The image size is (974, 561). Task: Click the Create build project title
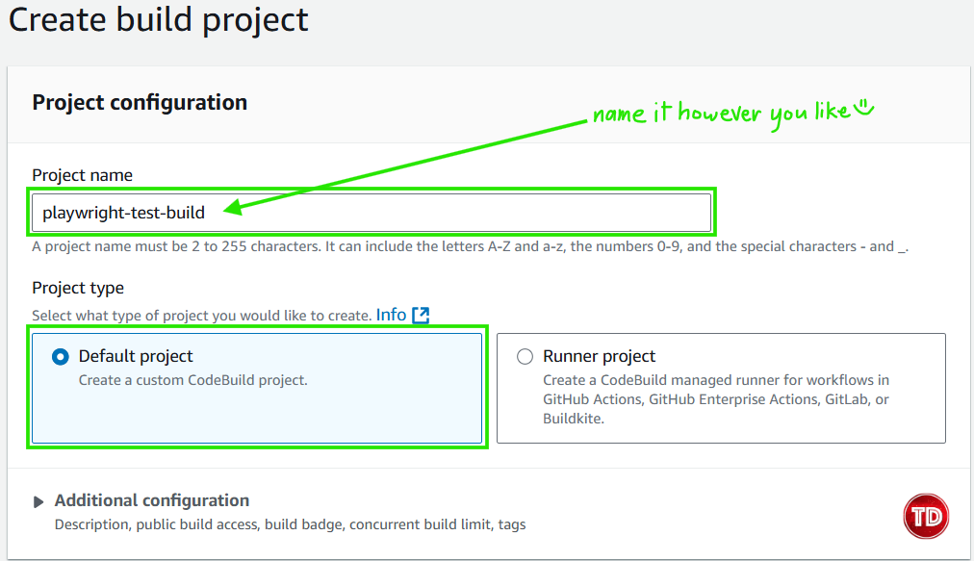click(159, 20)
